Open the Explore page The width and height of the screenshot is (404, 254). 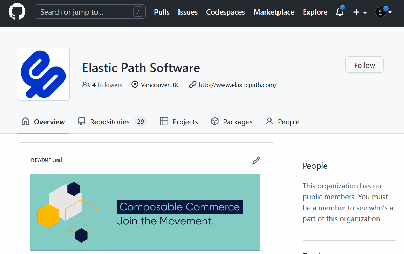point(315,12)
